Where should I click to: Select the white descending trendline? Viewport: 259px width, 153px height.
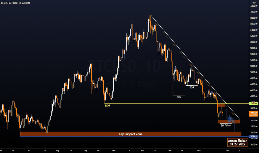pyautogui.click(x=195, y=67)
